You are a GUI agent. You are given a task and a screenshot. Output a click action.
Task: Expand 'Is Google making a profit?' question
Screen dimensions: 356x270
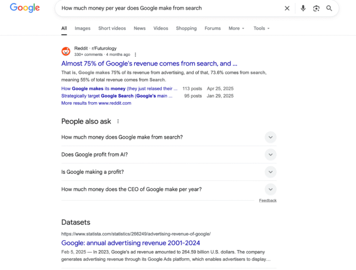(169, 172)
